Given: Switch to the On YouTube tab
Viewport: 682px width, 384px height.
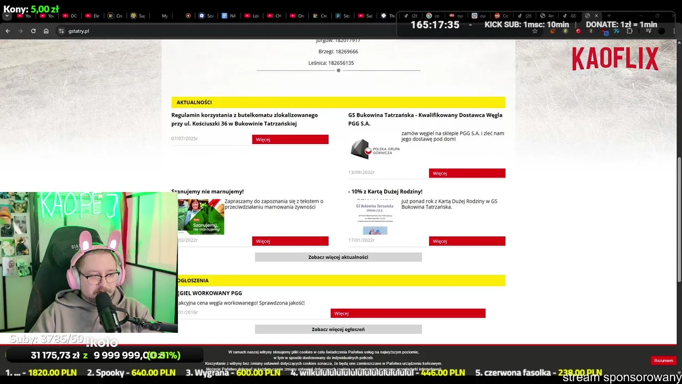Looking at the screenshot, I should pos(297,16).
